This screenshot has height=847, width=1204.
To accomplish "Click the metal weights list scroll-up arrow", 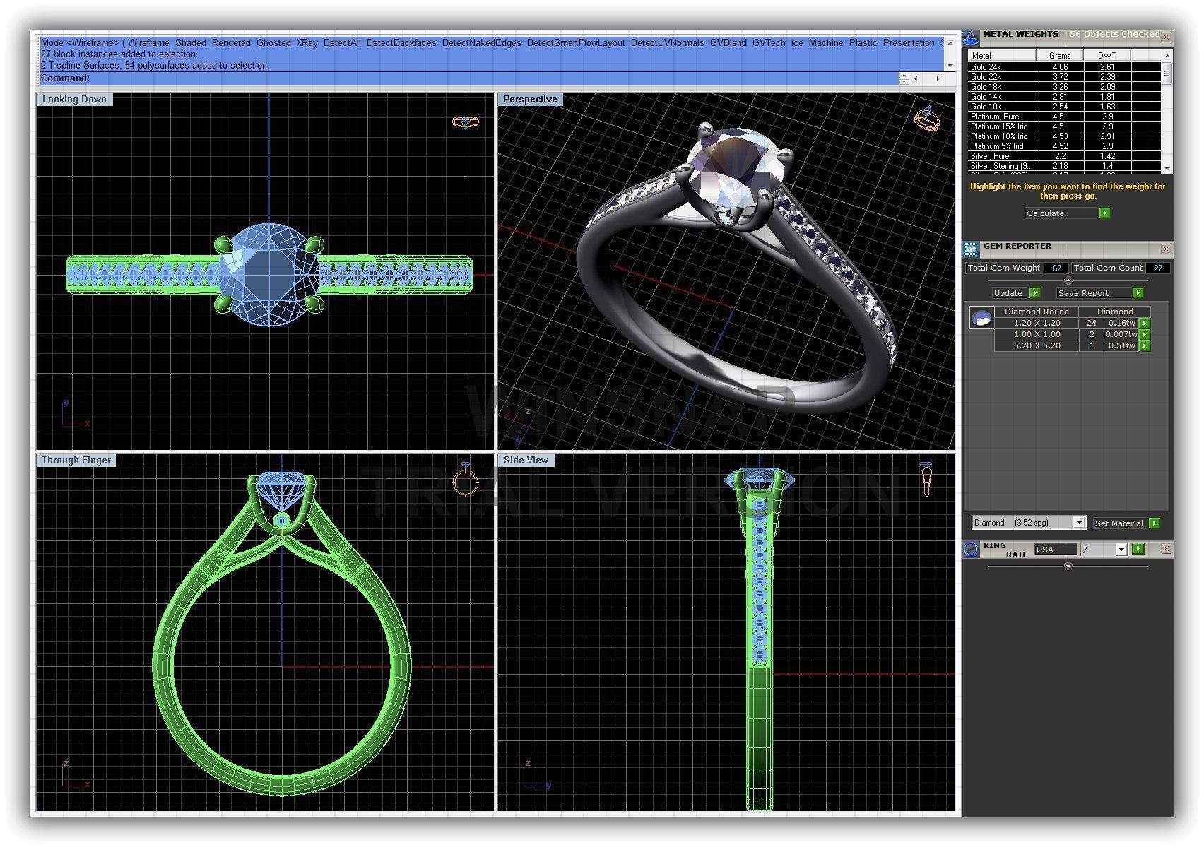I will [1167, 55].
